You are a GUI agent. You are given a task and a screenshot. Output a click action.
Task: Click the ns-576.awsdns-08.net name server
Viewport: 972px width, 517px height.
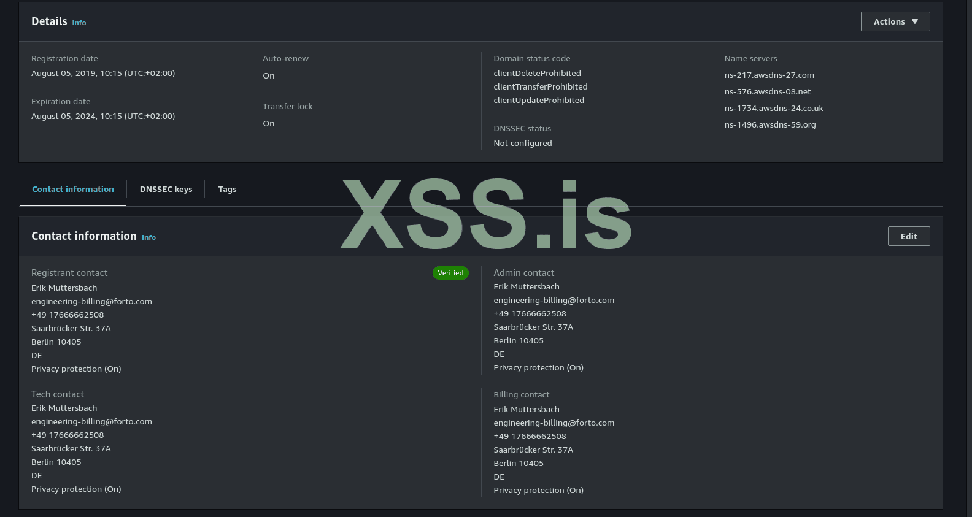(x=767, y=92)
